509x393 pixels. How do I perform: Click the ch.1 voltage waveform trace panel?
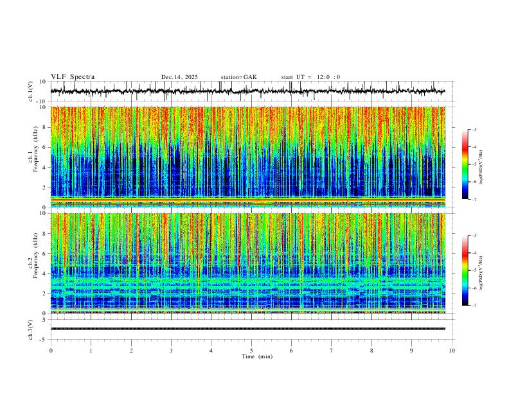tap(252, 91)
